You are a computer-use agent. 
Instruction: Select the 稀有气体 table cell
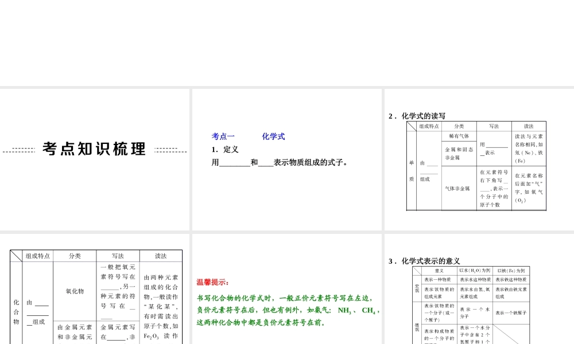[x=459, y=136]
